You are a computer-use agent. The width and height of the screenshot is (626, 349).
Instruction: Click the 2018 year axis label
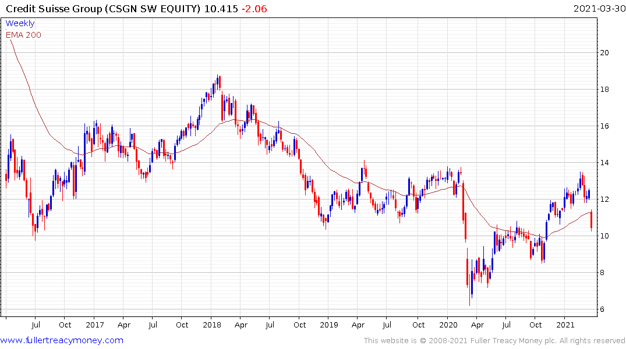tap(211, 325)
